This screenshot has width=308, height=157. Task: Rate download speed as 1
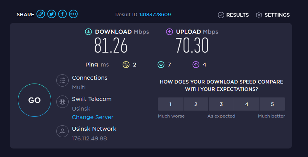[170, 104]
